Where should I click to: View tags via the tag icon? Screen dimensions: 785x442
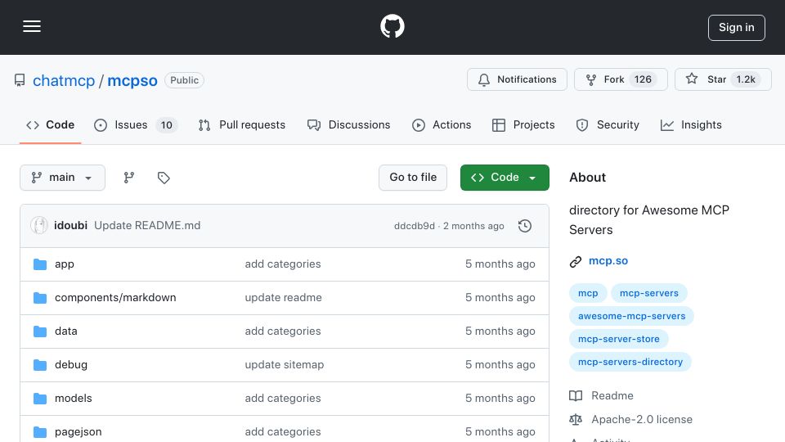coord(164,178)
